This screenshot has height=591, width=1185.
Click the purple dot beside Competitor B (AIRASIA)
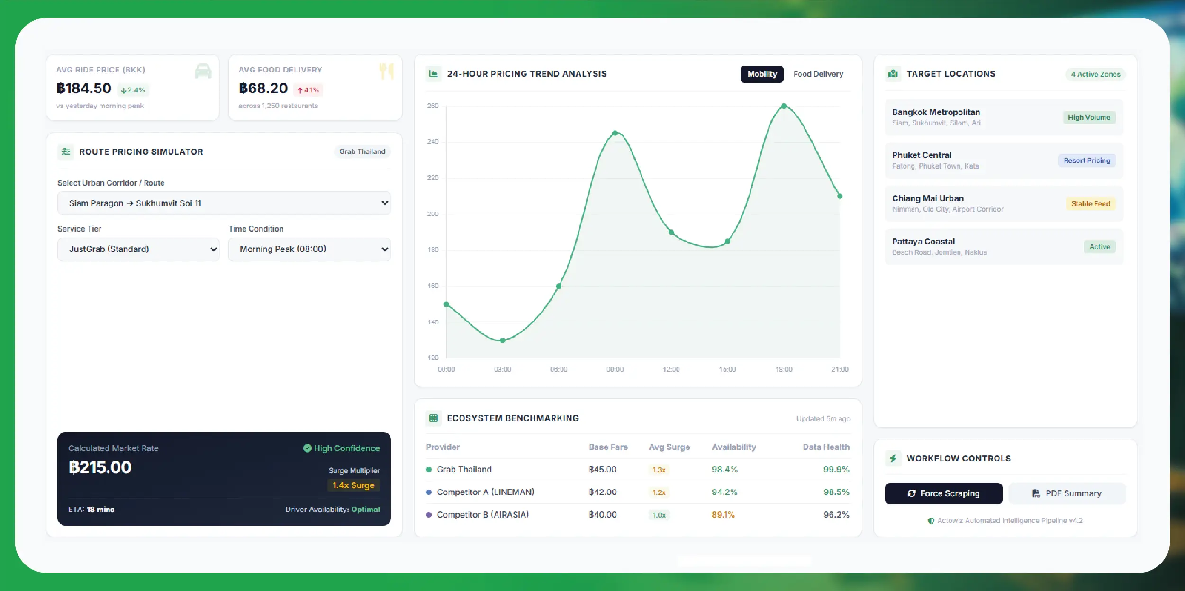[429, 515]
